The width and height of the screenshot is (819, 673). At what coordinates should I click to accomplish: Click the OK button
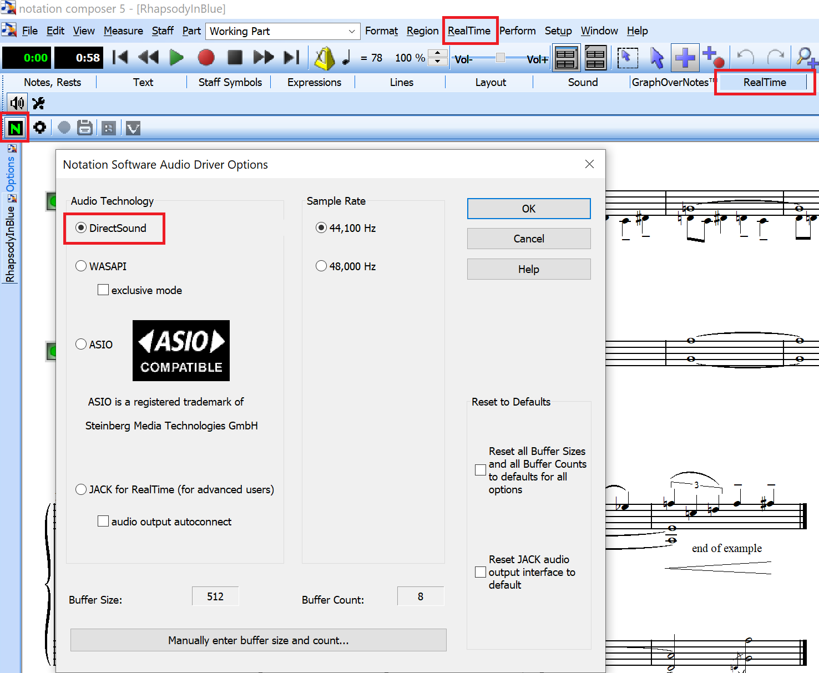[x=528, y=209]
